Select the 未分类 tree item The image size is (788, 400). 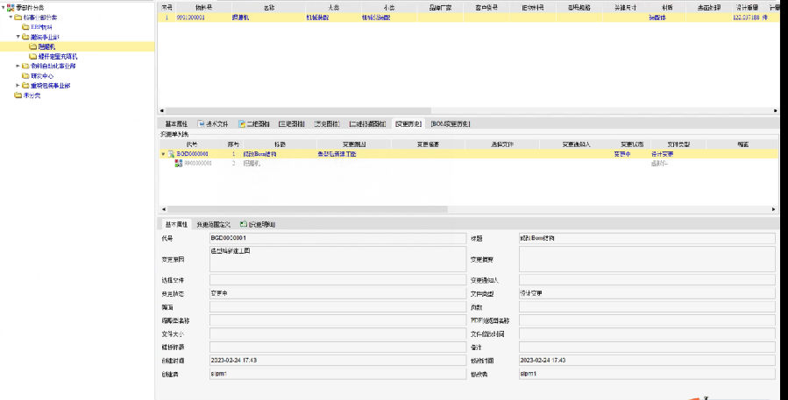point(32,95)
